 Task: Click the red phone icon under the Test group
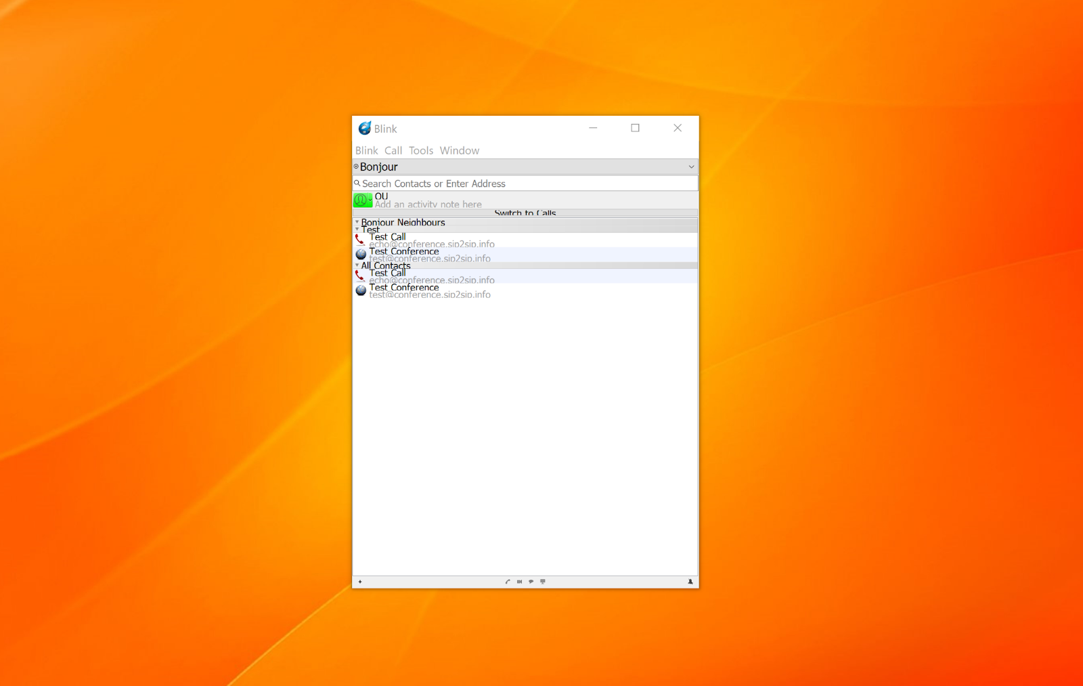point(360,239)
